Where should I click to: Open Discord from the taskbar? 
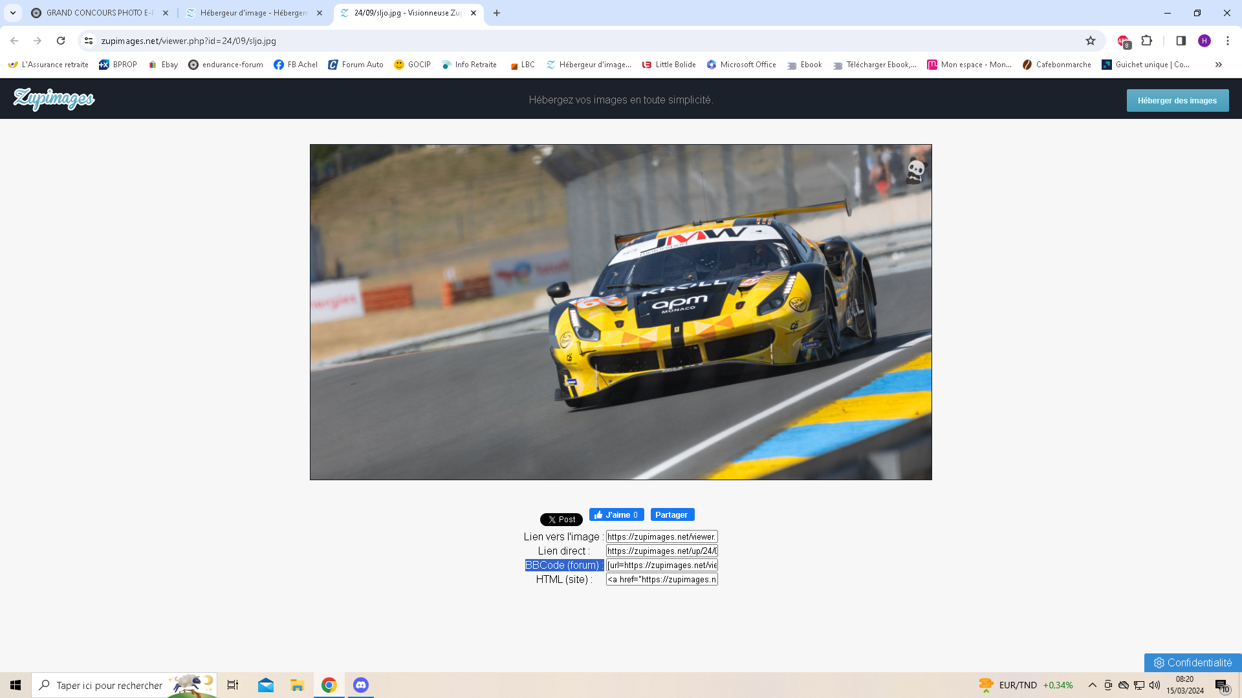361,685
